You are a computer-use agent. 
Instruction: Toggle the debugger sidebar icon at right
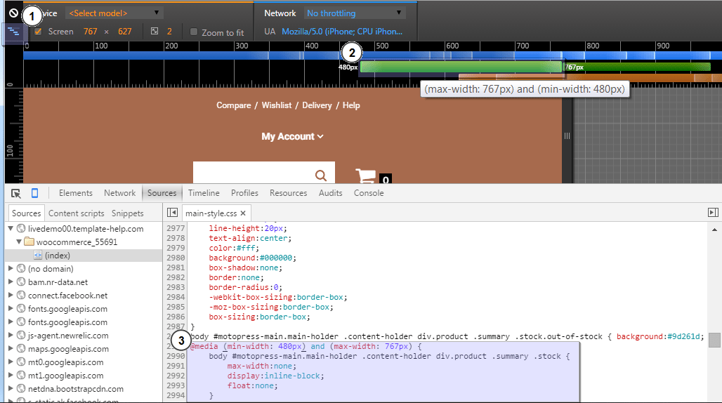(713, 213)
